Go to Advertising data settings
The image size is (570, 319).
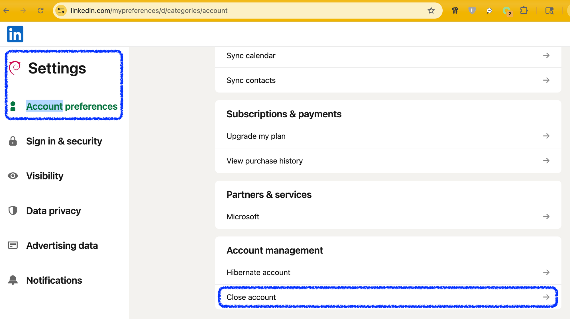[62, 246]
